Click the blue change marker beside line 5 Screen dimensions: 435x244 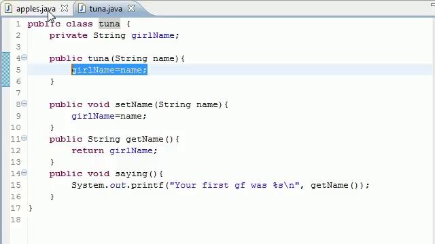pos(6,69)
